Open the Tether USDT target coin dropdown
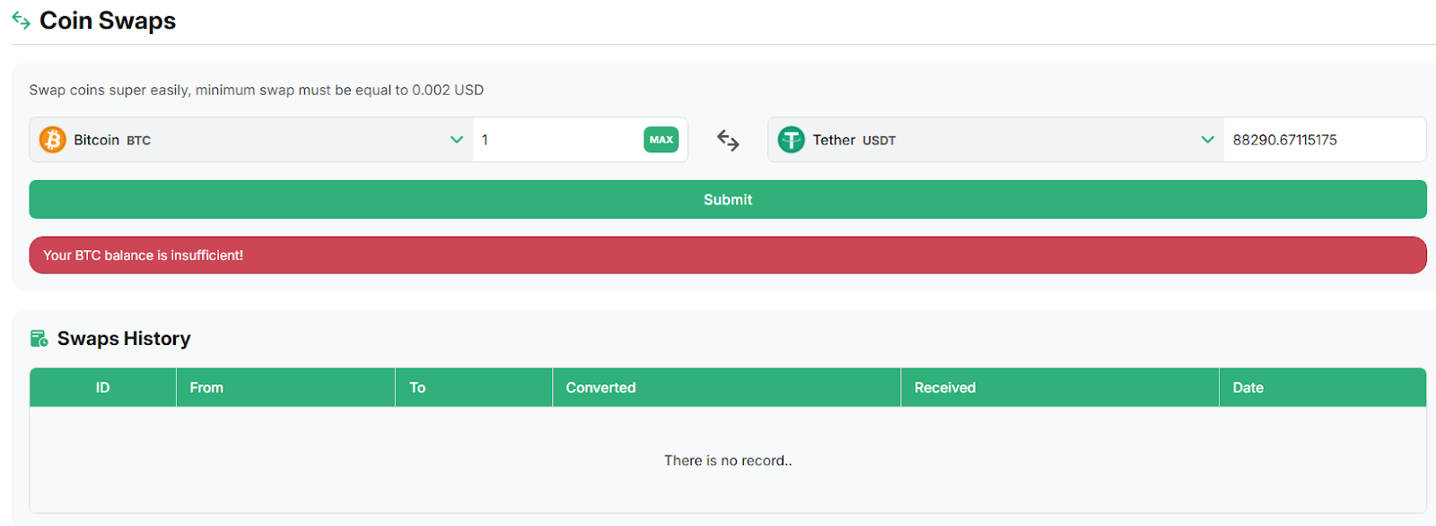This screenshot has height=526, width=1436. 996,140
